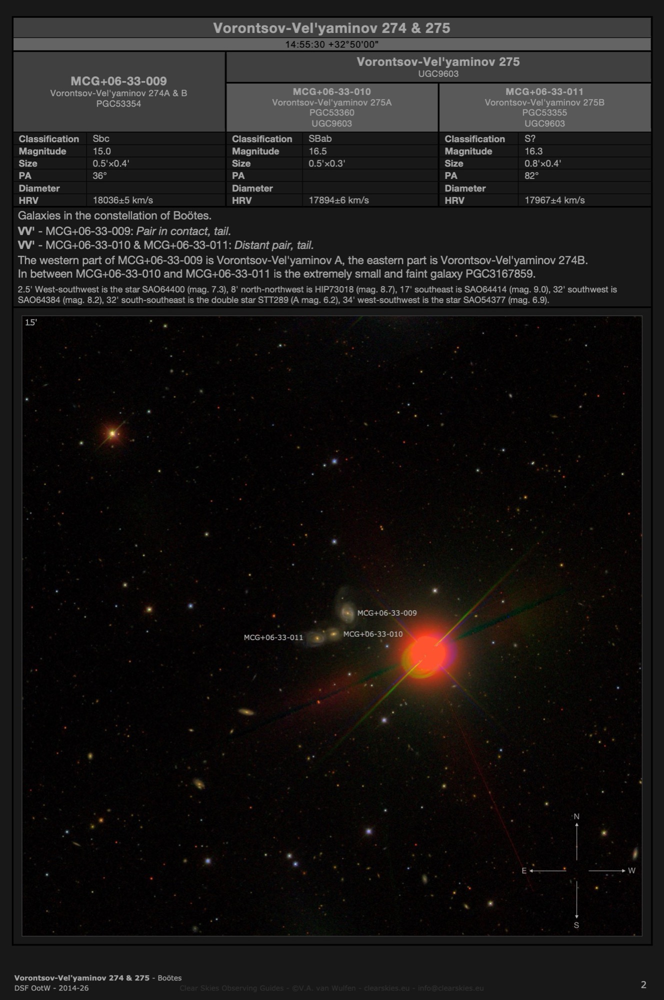The width and height of the screenshot is (664, 1000).
Task: Click the south arrow on the compass
Action: 576,902
